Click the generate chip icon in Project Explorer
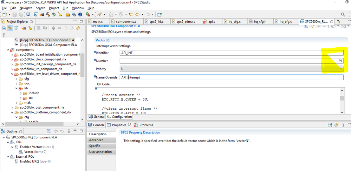This screenshot has height=171, width=351. click(24, 28)
